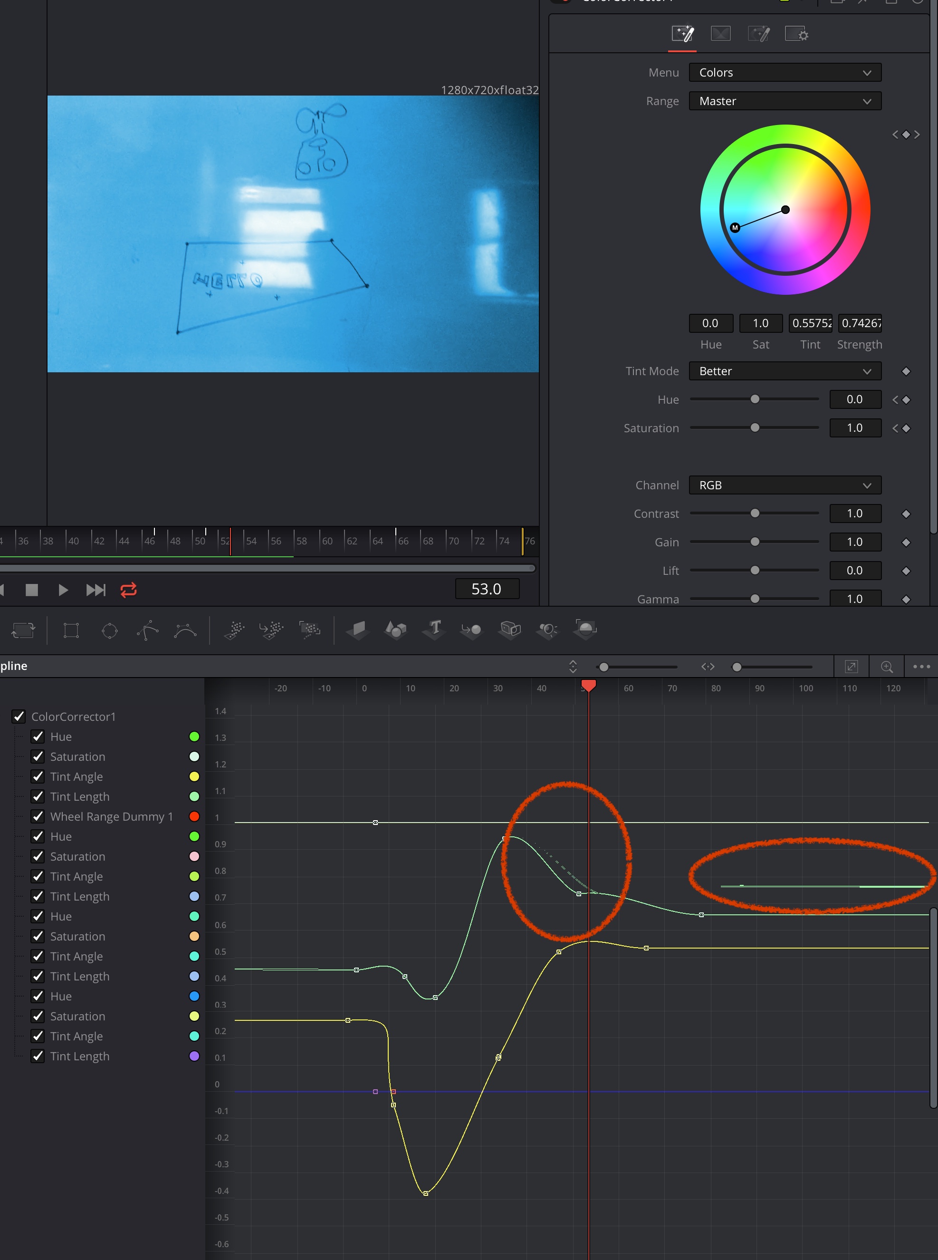Add an Image Plane 3D tool
Viewport: 938px width, 1260px height.
pos(358,630)
